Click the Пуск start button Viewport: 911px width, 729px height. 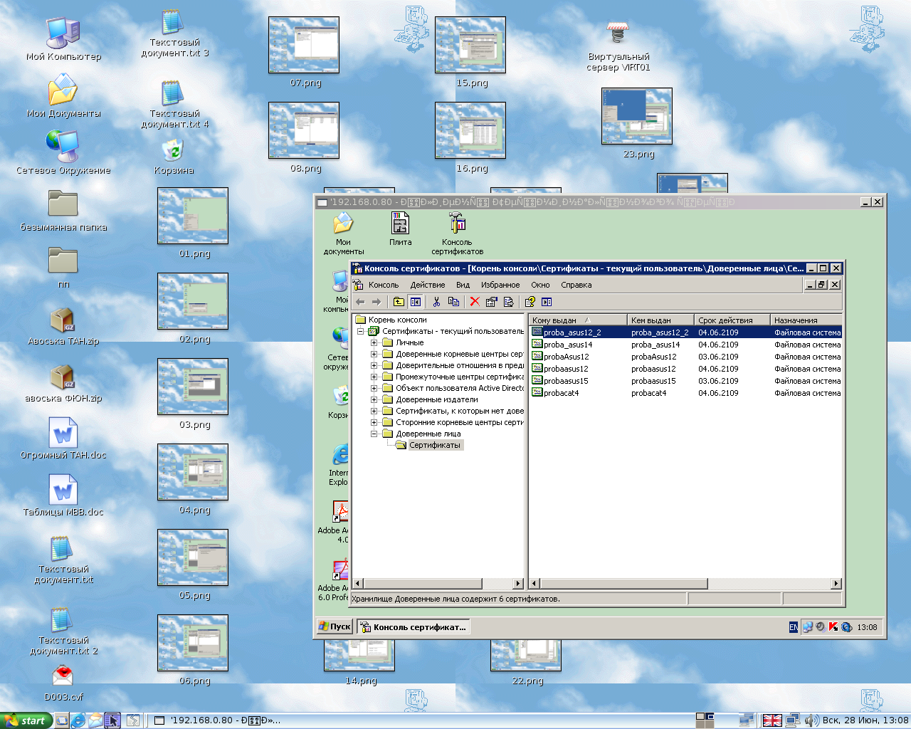point(335,626)
